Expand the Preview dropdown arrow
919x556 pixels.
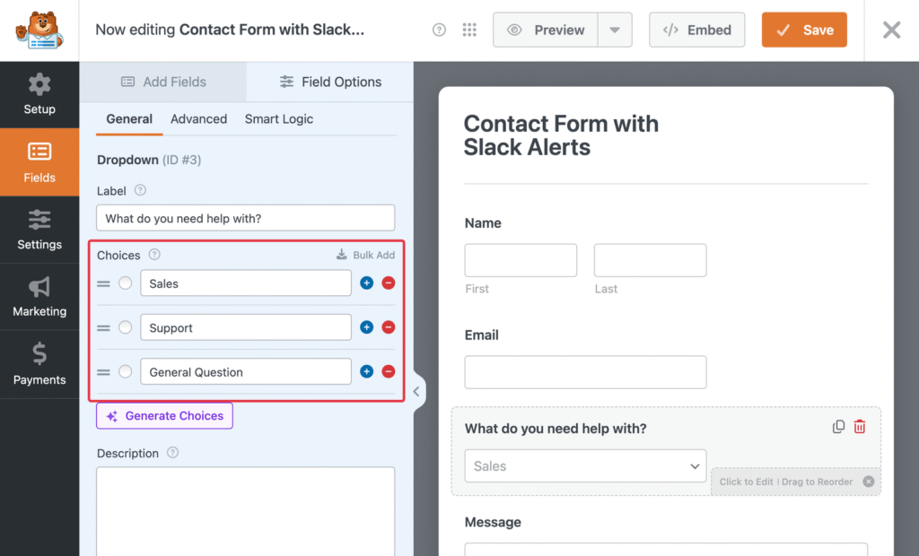point(615,30)
